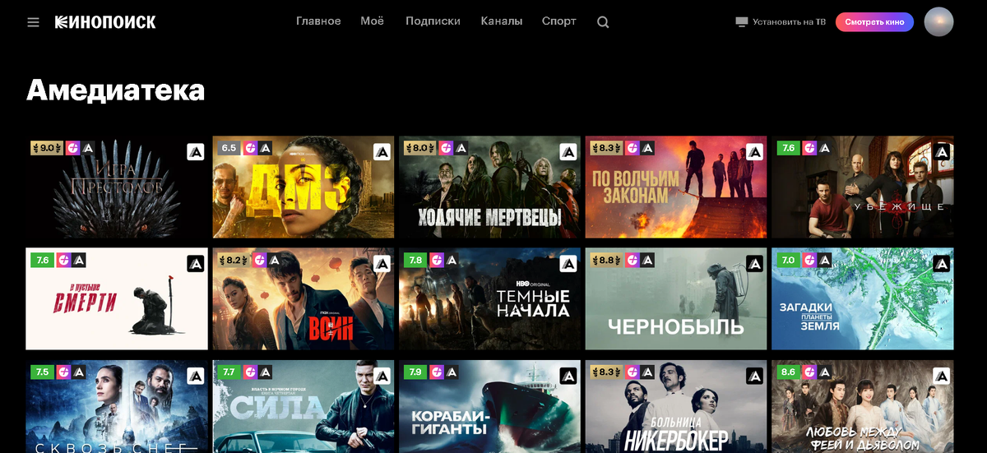Screen dimensions: 987x453
Task: Click the 7.8 rating on Тёмные начала
Action: pyautogui.click(x=415, y=260)
